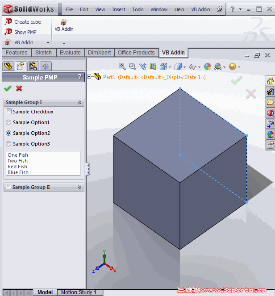The image size is (275, 296).
Task: Open the Tools menu
Action: [x=138, y=9]
